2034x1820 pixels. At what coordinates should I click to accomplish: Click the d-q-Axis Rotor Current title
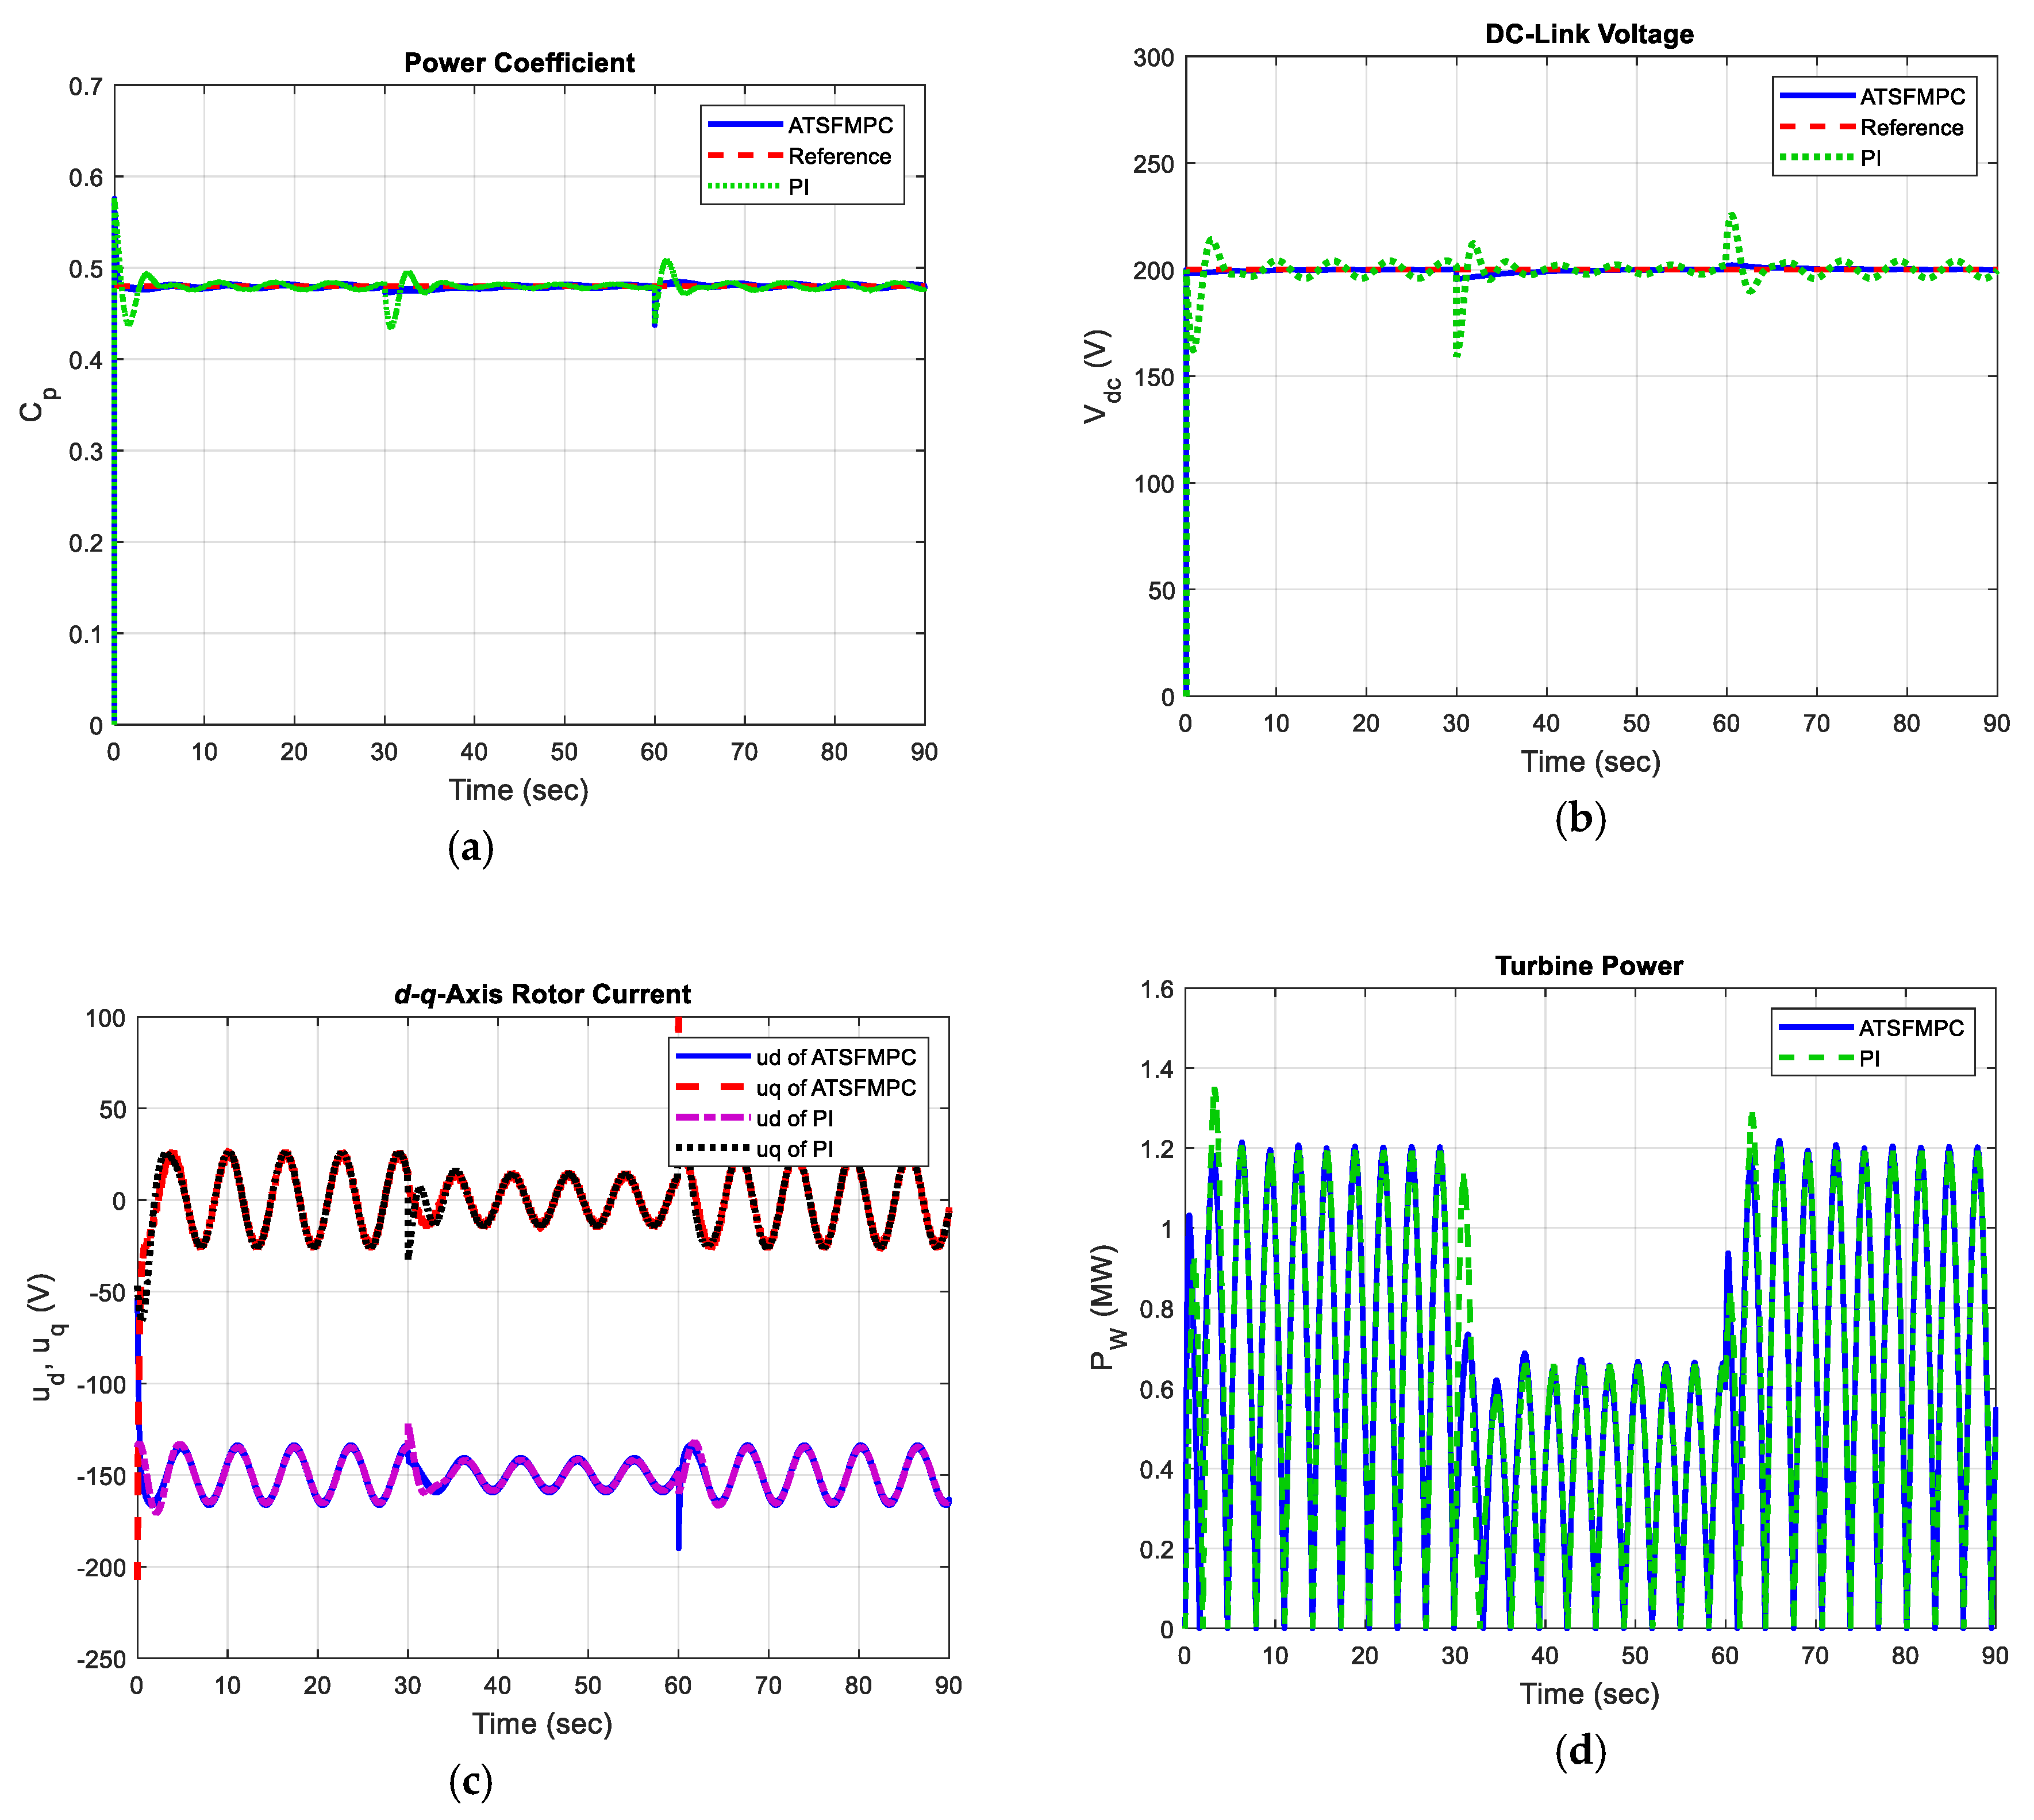coord(542,994)
